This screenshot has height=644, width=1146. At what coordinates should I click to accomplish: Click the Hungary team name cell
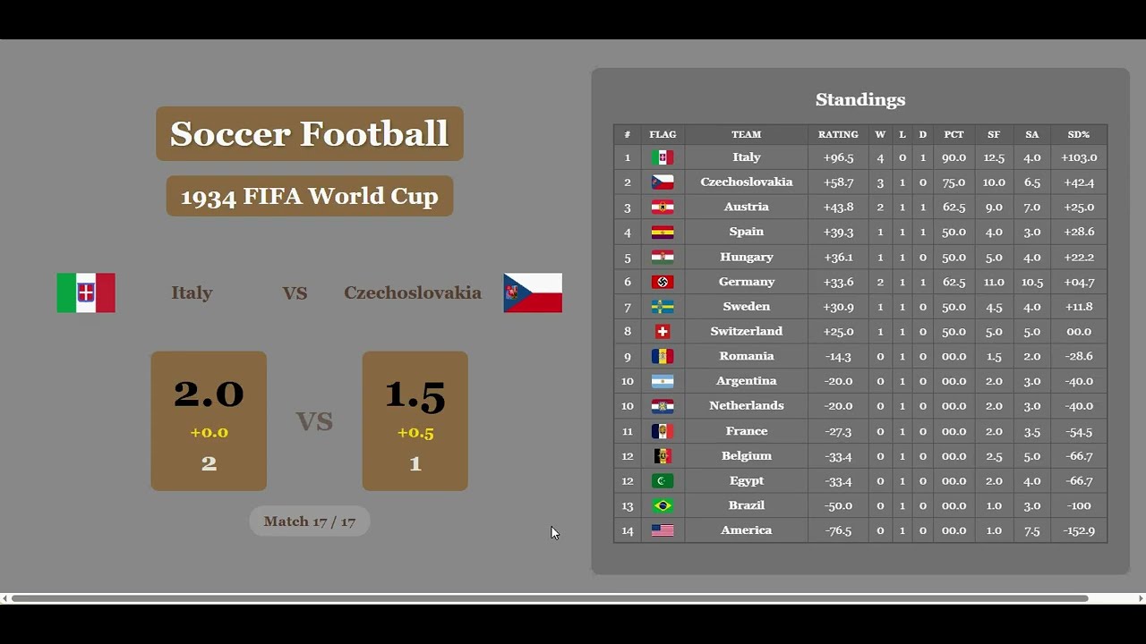pos(746,257)
